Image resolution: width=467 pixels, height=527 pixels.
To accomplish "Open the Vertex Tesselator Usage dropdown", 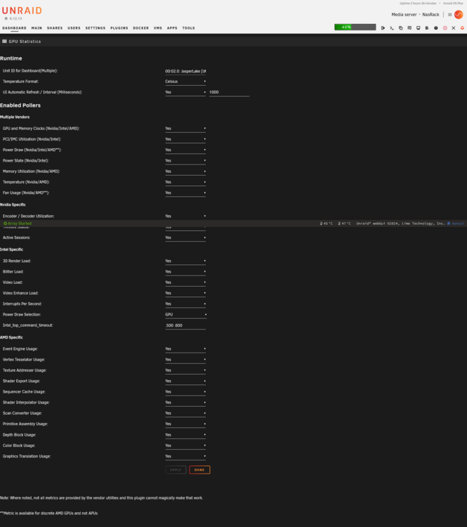I will (x=185, y=360).
